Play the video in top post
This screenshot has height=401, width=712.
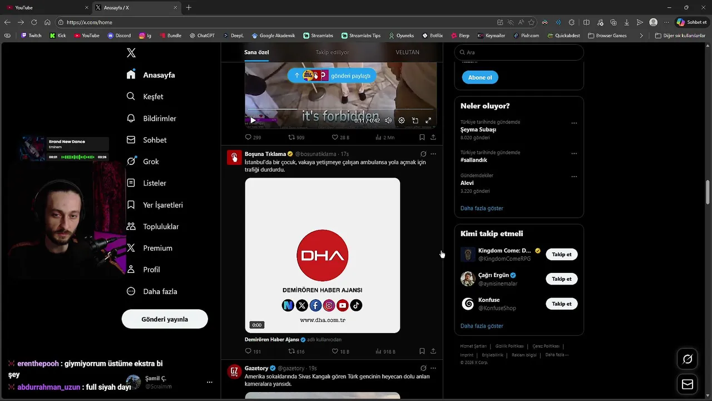point(253,120)
